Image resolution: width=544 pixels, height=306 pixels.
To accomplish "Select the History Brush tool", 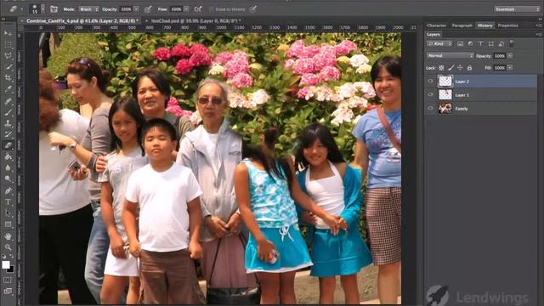I will tap(8, 134).
